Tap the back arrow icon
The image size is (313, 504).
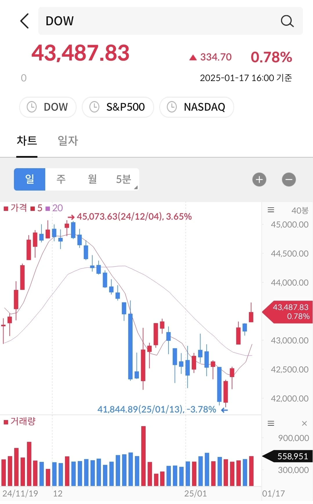25,21
